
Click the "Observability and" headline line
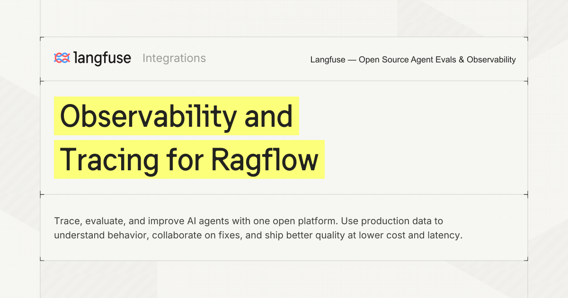point(176,116)
